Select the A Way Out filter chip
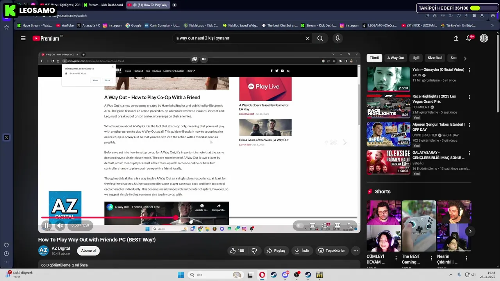The width and height of the screenshot is (500, 281). coord(396,58)
